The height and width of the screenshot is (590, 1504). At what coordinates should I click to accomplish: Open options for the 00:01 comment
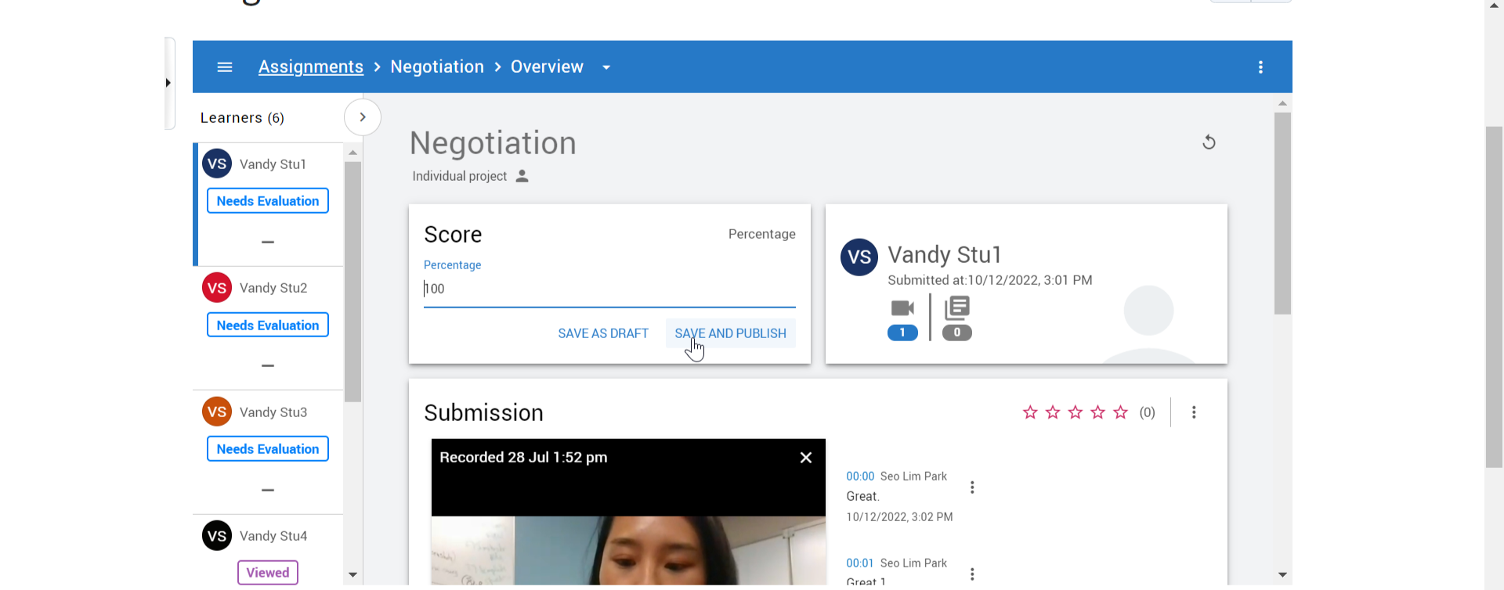pos(972,574)
